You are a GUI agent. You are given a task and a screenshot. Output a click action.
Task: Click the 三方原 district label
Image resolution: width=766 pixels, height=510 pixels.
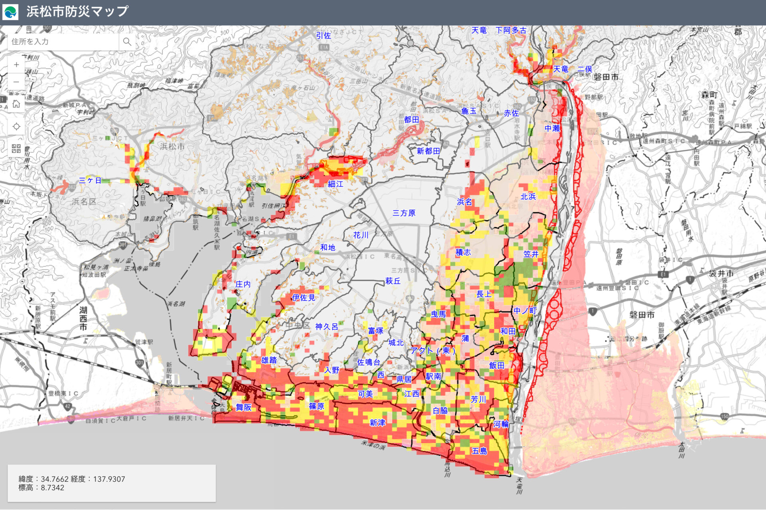click(x=404, y=213)
